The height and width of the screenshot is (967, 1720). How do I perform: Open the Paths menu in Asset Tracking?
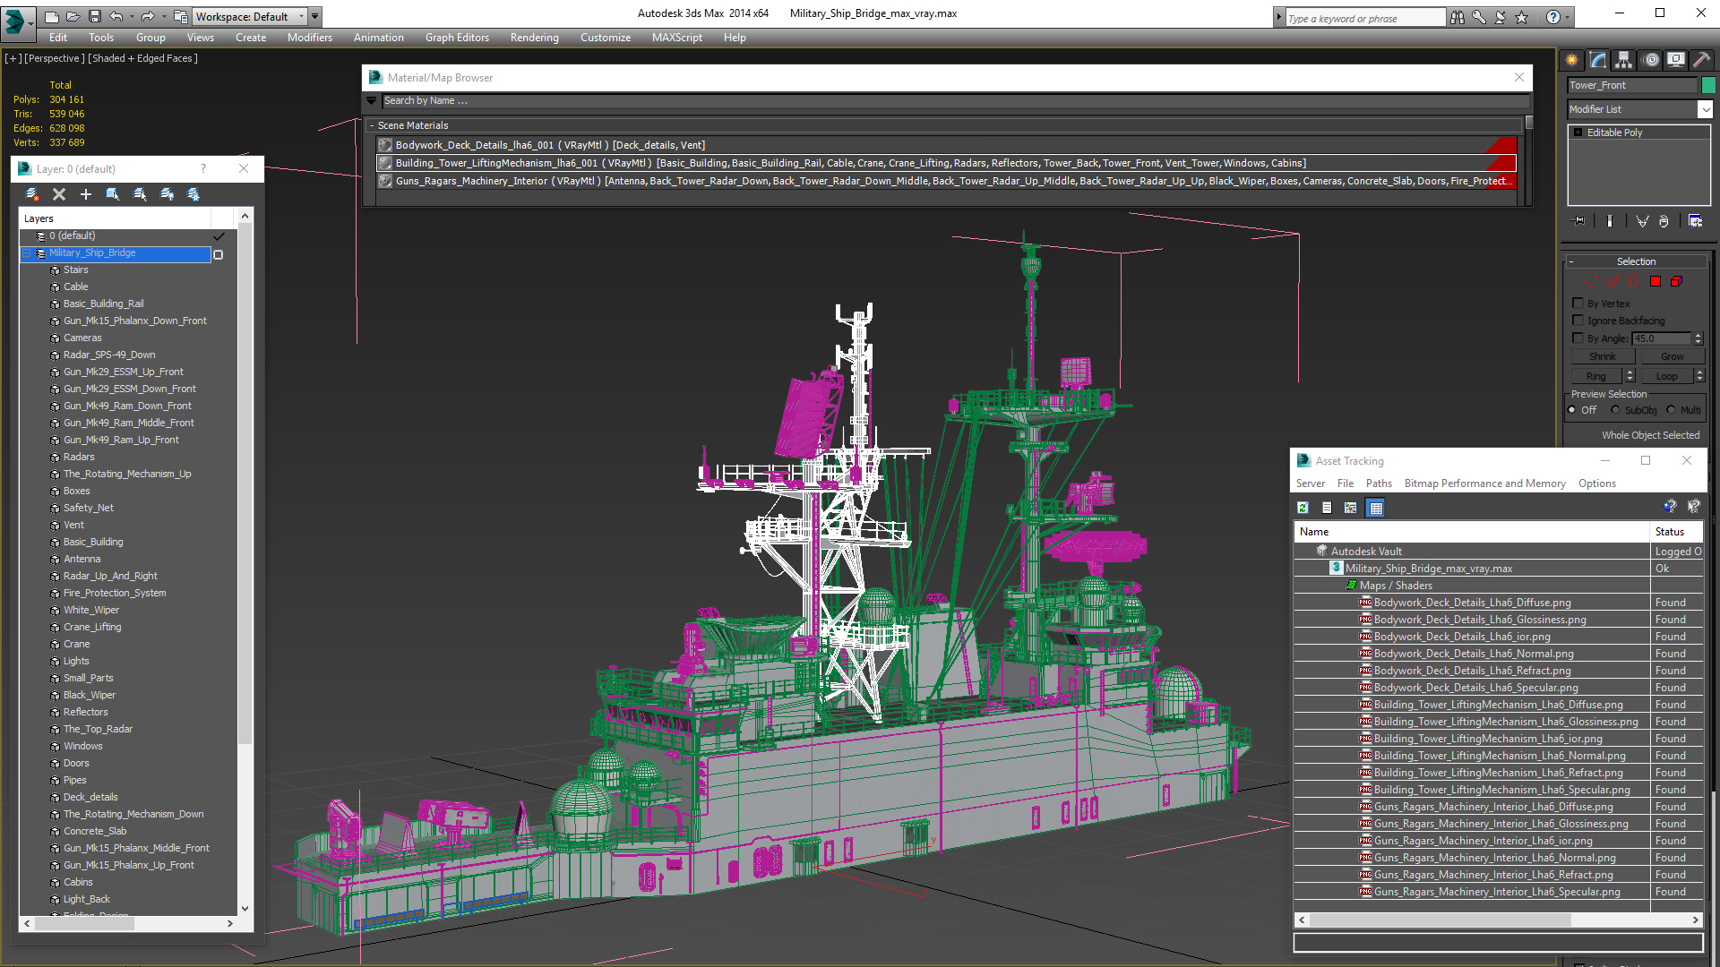click(1379, 483)
